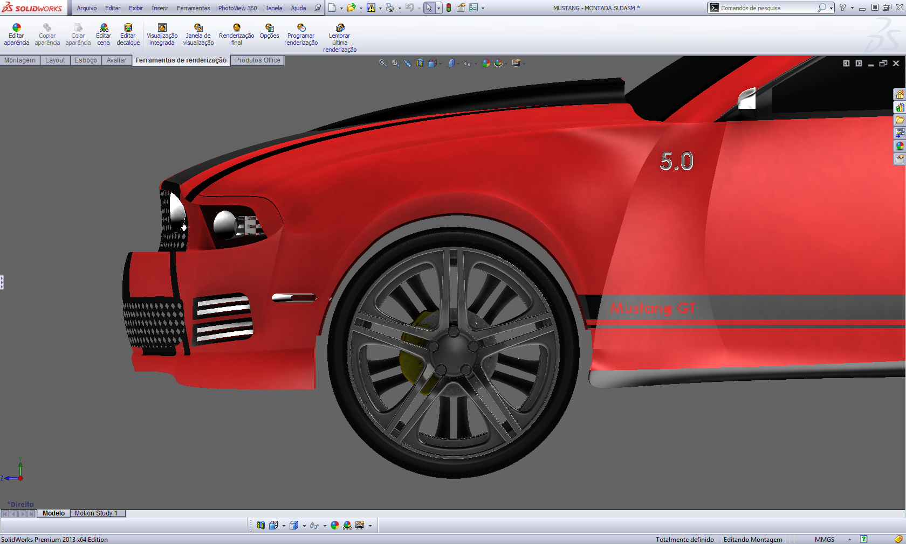Click the Edit Appearance sphere in the bottom toolbar

335,525
